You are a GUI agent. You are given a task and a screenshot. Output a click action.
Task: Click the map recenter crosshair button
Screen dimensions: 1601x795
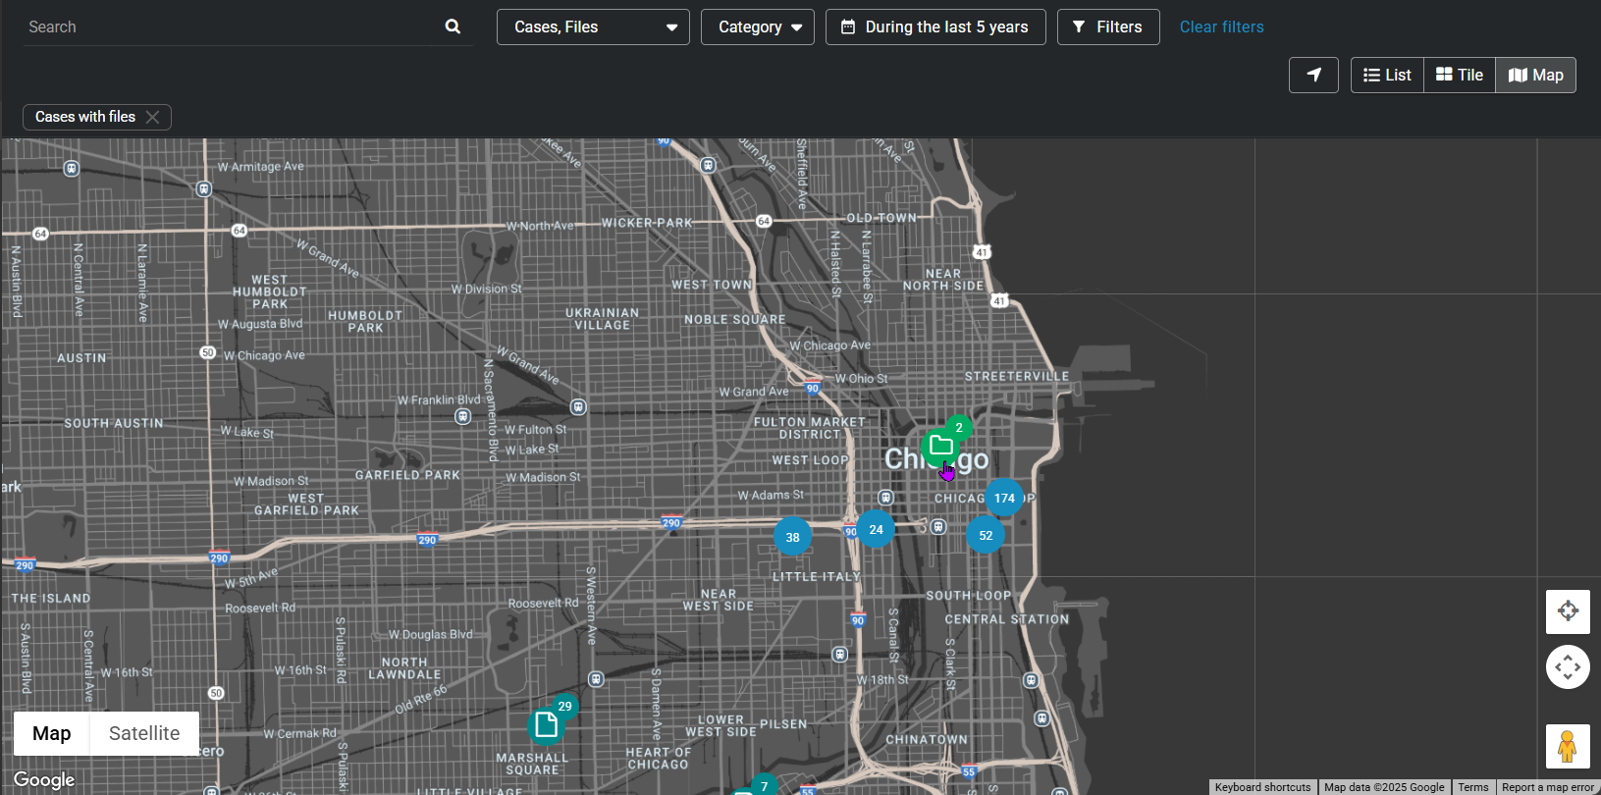[1568, 610]
